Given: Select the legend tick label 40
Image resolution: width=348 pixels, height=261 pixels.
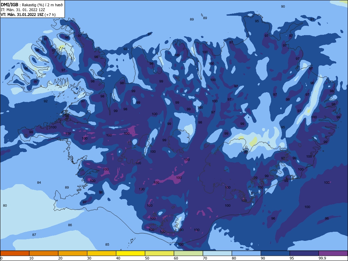Looking at the screenshot, I should click(118, 258).
